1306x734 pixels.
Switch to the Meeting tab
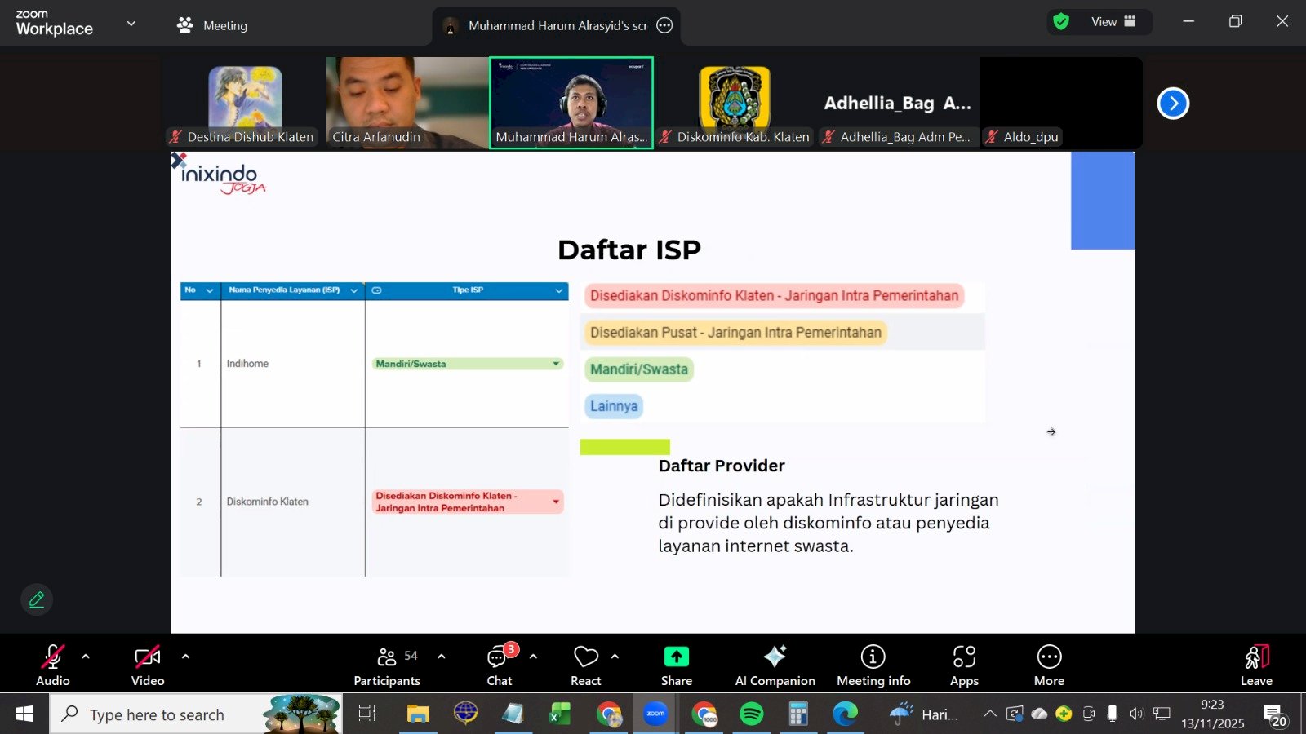[x=211, y=25]
